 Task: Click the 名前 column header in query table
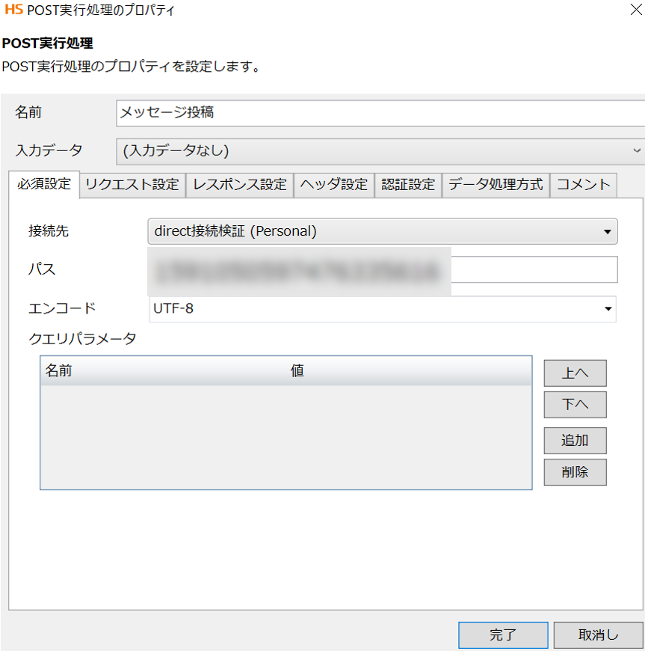point(163,370)
